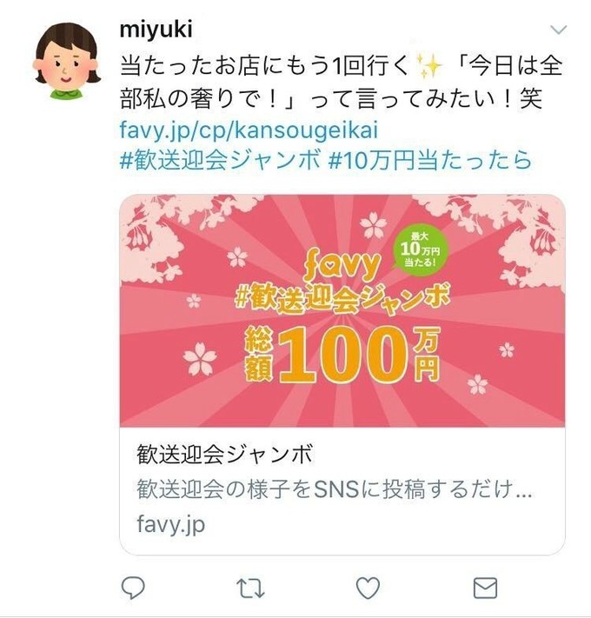Image resolution: width=591 pixels, height=618 pixels.
Task: Share via the envelope message icon
Action: coord(485,588)
